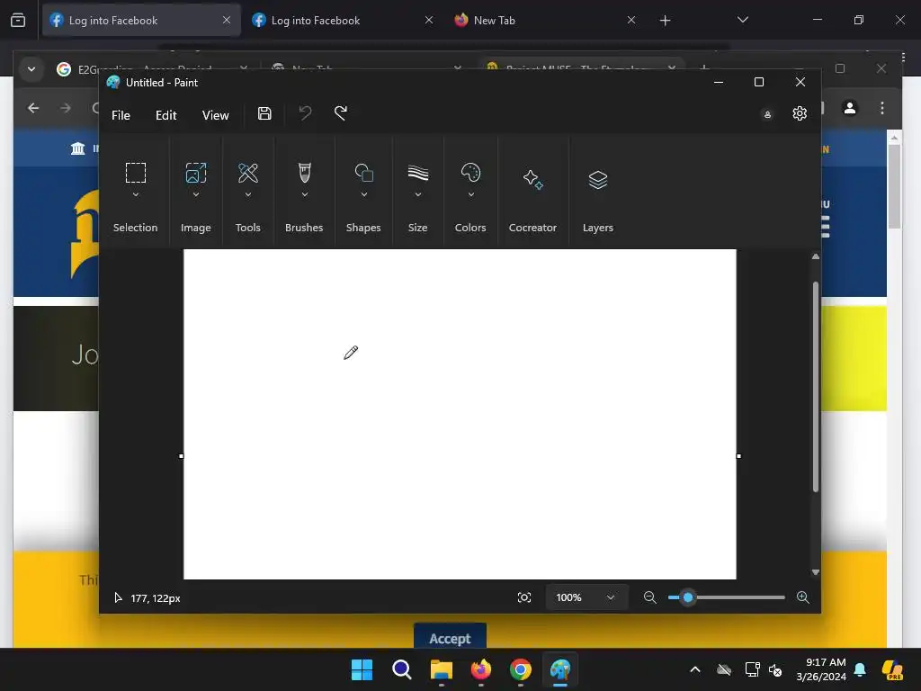Expand the Size dropdown chevron
The width and height of the screenshot is (921, 691).
click(x=417, y=194)
